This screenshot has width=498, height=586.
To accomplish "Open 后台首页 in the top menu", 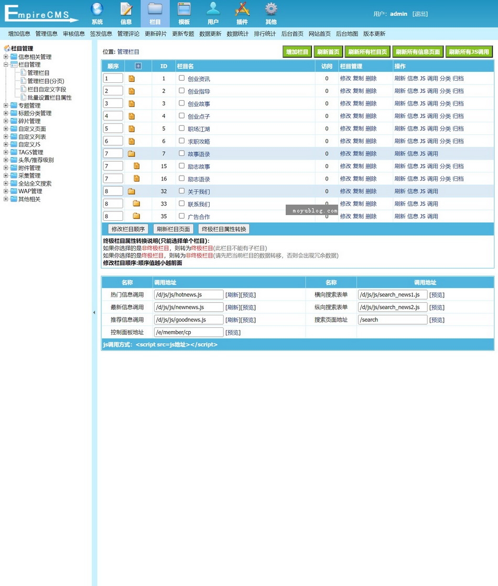I will point(293,34).
